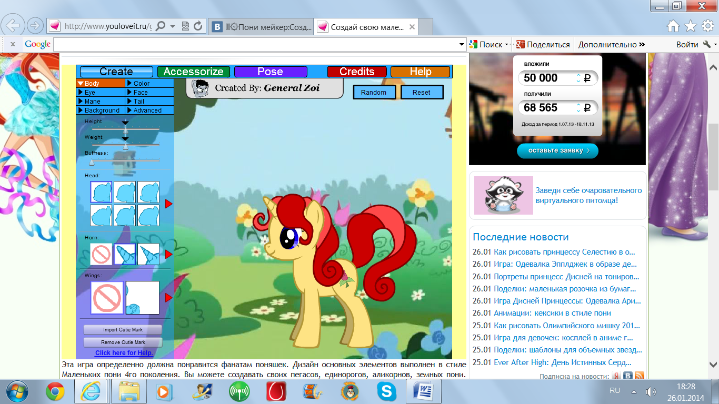Click the оставьте заявку ad button
This screenshot has width=719, height=404.
coord(557,150)
